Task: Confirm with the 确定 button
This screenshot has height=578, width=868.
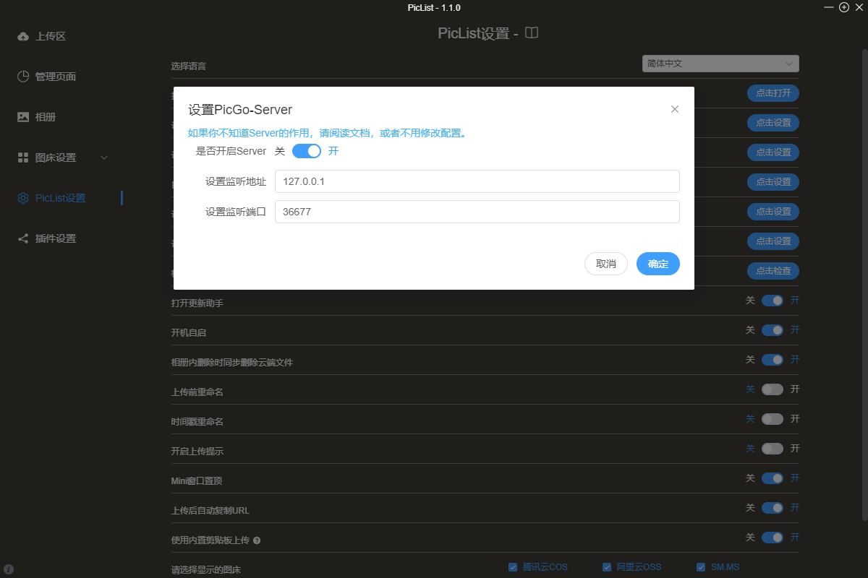Action: click(x=658, y=264)
